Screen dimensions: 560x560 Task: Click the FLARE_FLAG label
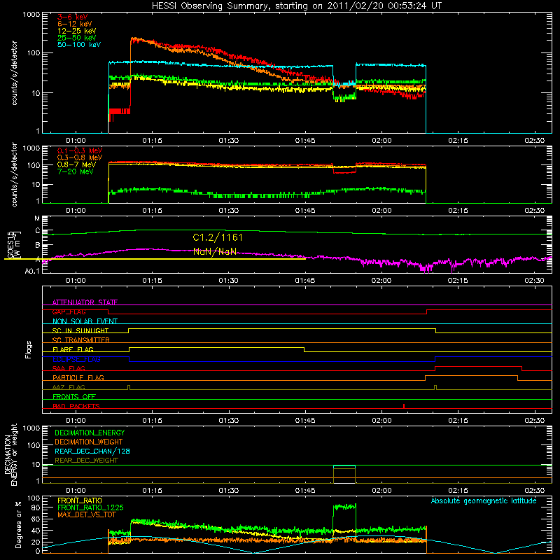[x=73, y=349]
